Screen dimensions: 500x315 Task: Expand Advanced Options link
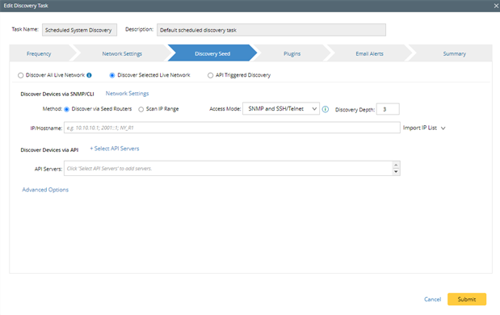pyautogui.click(x=45, y=190)
